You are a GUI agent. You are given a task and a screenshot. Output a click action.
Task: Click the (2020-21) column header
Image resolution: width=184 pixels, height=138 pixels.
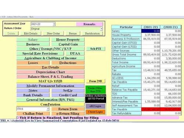tap(171, 27)
